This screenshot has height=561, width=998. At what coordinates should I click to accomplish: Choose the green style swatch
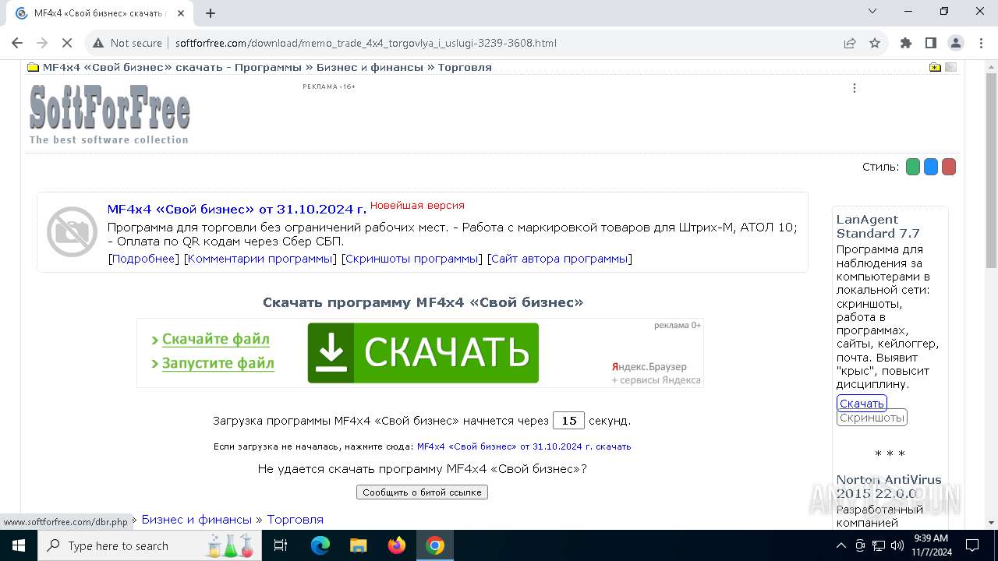tap(913, 167)
